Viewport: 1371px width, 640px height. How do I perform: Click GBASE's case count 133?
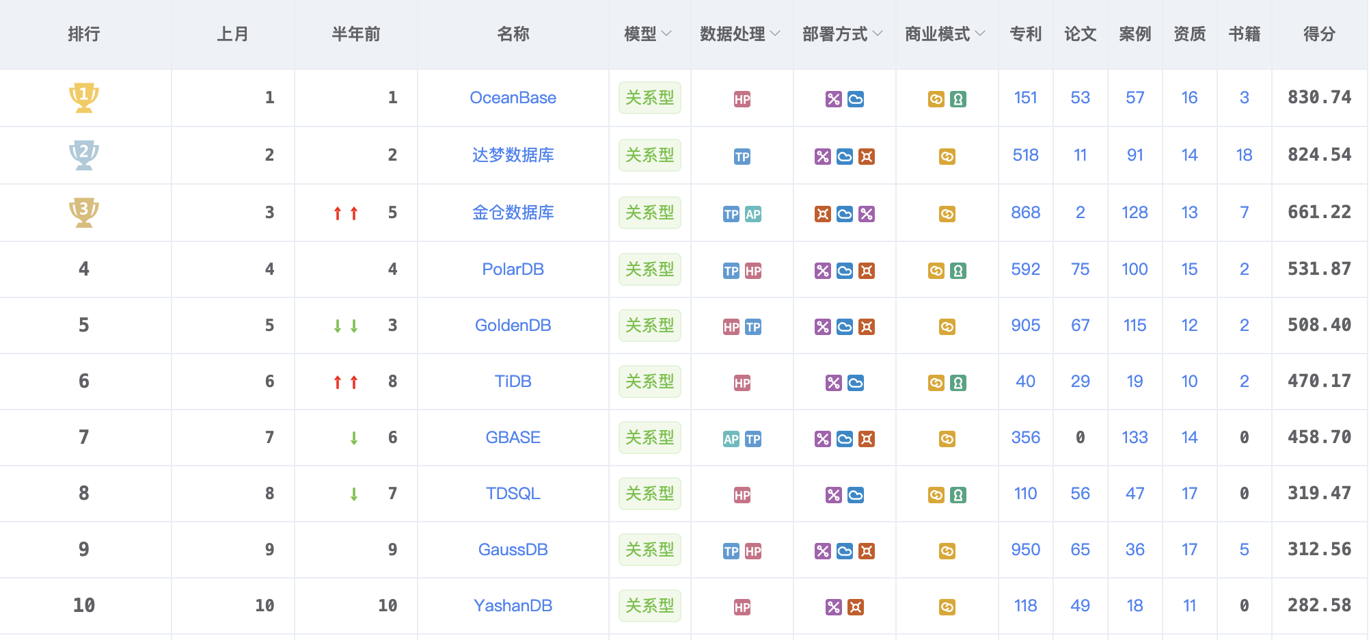[x=1135, y=438]
